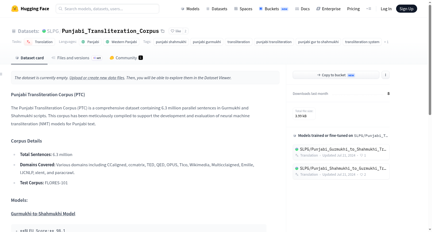Open SLPG/Punjabi_Shahmukhi_to_Gurmukhi model card
The width and height of the screenshot is (432, 232).
[341, 171]
